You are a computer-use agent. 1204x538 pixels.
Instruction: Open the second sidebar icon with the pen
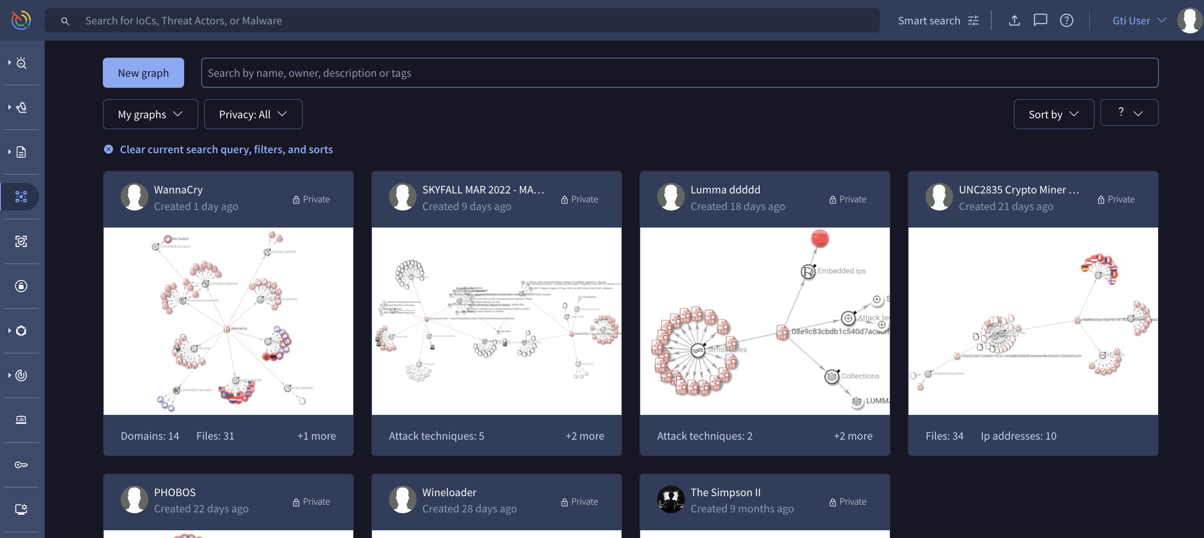pos(22,108)
